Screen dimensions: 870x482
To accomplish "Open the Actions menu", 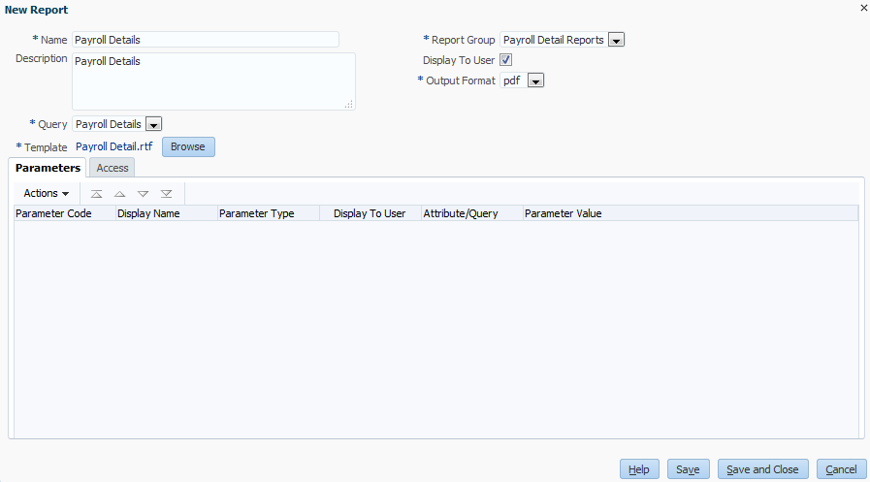I will (46, 193).
